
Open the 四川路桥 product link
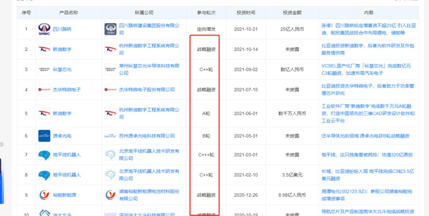[x=62, y=29]
